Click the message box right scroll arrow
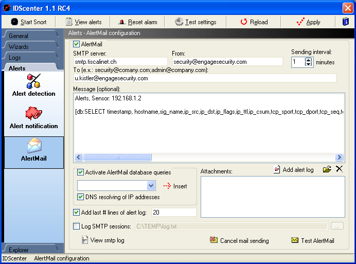Viewport: 356px width, 264px height. (339, 157)
